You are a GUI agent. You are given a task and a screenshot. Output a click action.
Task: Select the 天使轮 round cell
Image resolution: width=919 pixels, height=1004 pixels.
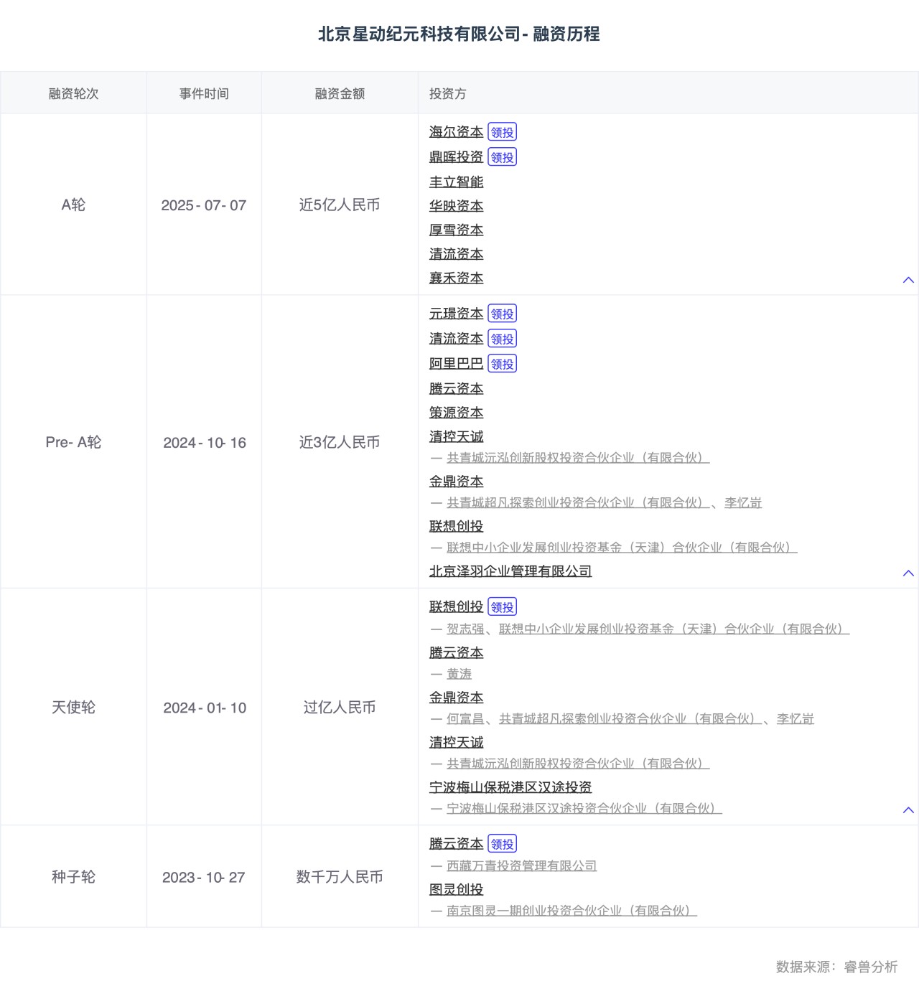(x=73, y=707)
